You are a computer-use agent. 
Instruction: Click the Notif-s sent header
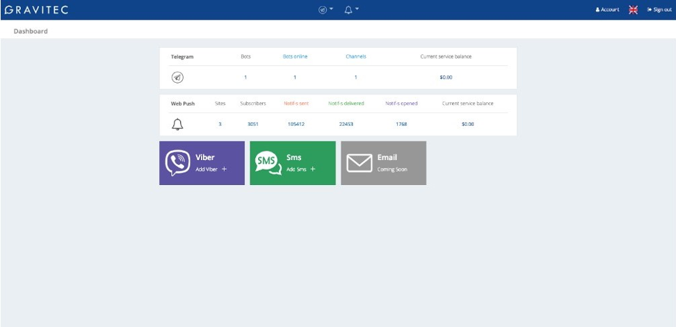click(296, 104)
